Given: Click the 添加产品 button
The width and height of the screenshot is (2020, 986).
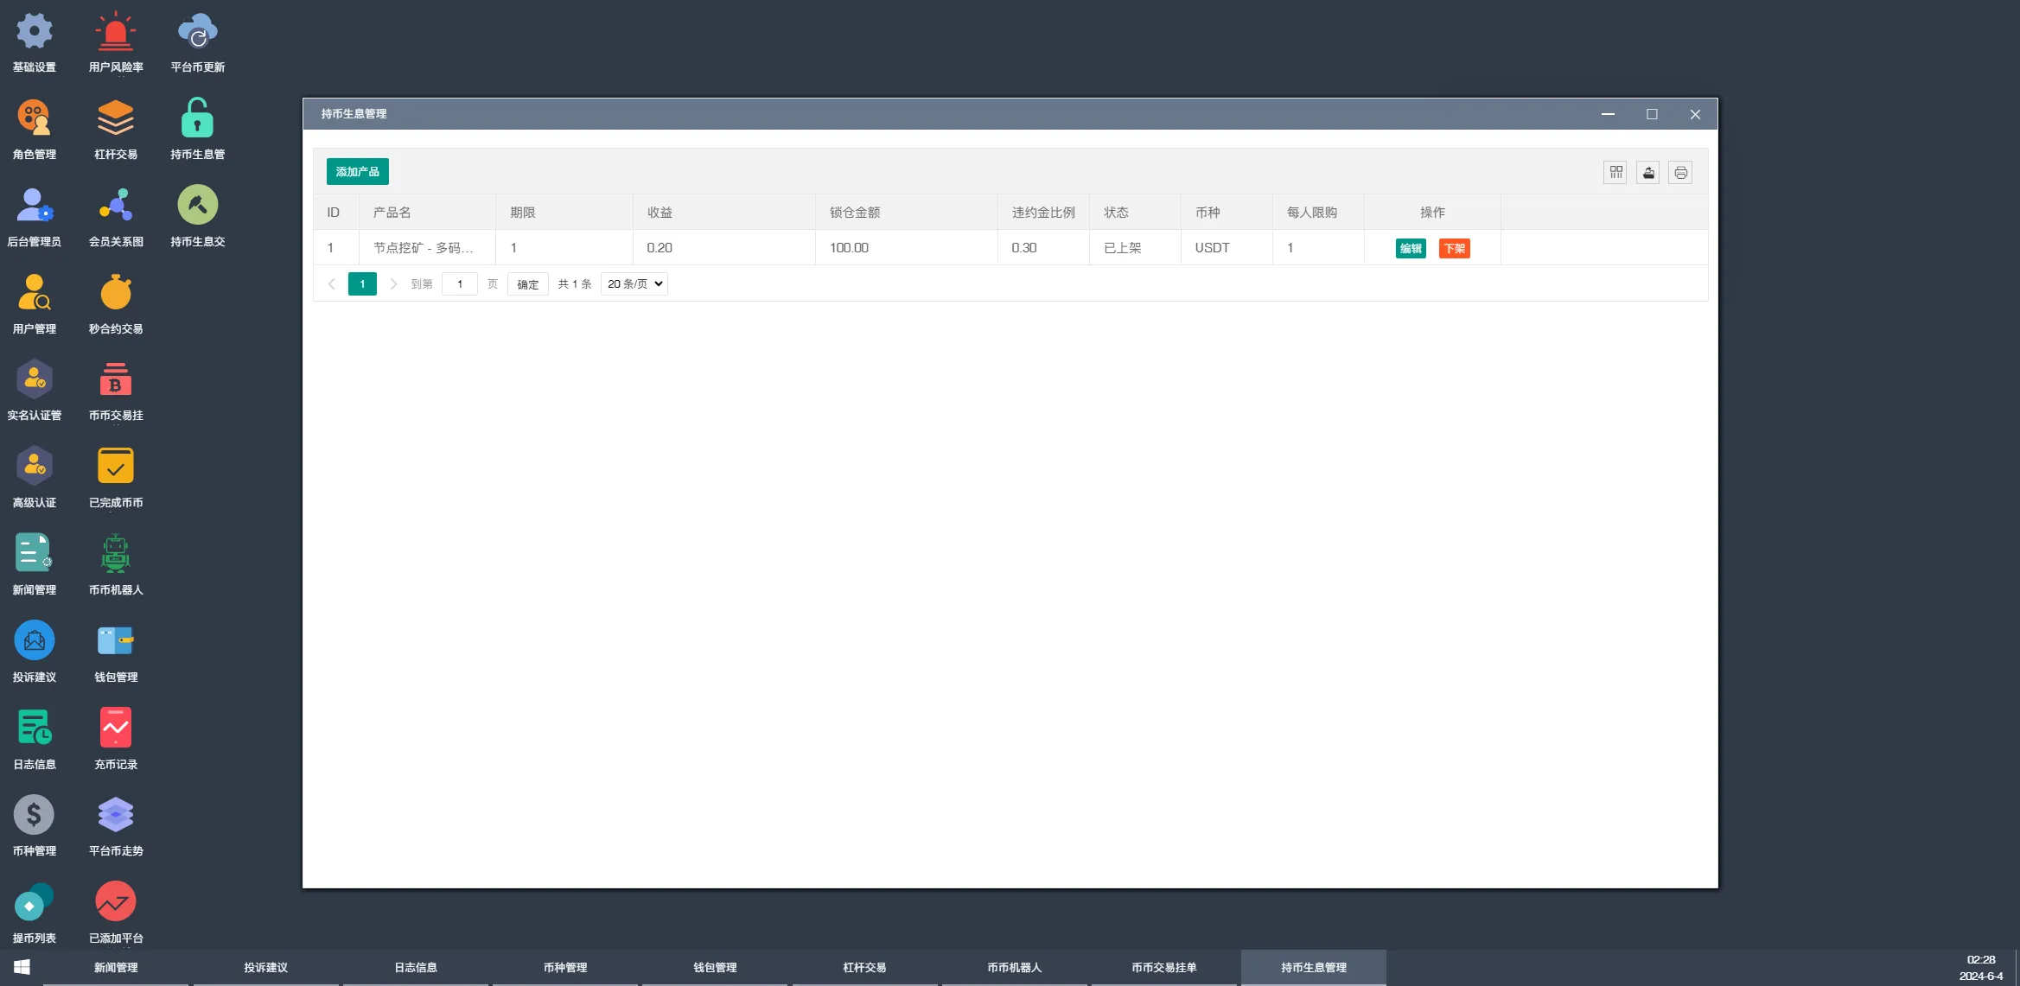Looking at the screenshot, I should [x=358, y=172].
